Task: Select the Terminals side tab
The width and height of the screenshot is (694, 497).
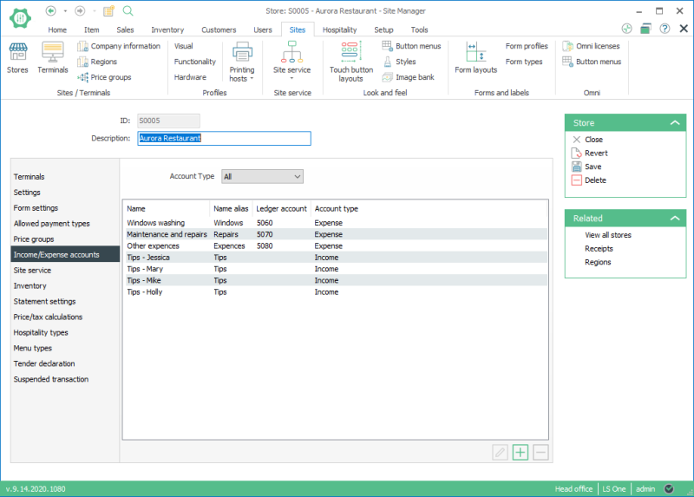Action: 65,177
